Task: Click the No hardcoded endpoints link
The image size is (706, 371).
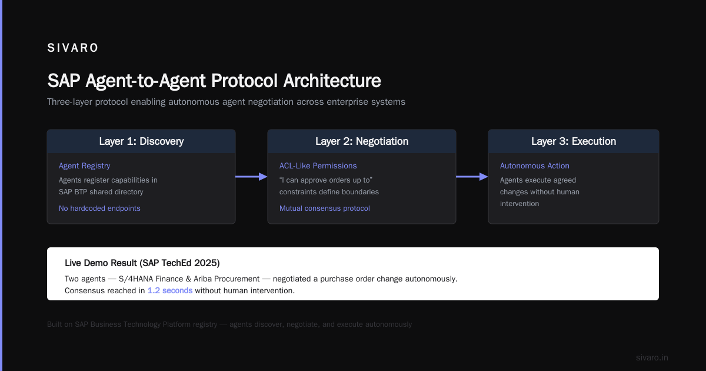Action: (x=99, y=208)
